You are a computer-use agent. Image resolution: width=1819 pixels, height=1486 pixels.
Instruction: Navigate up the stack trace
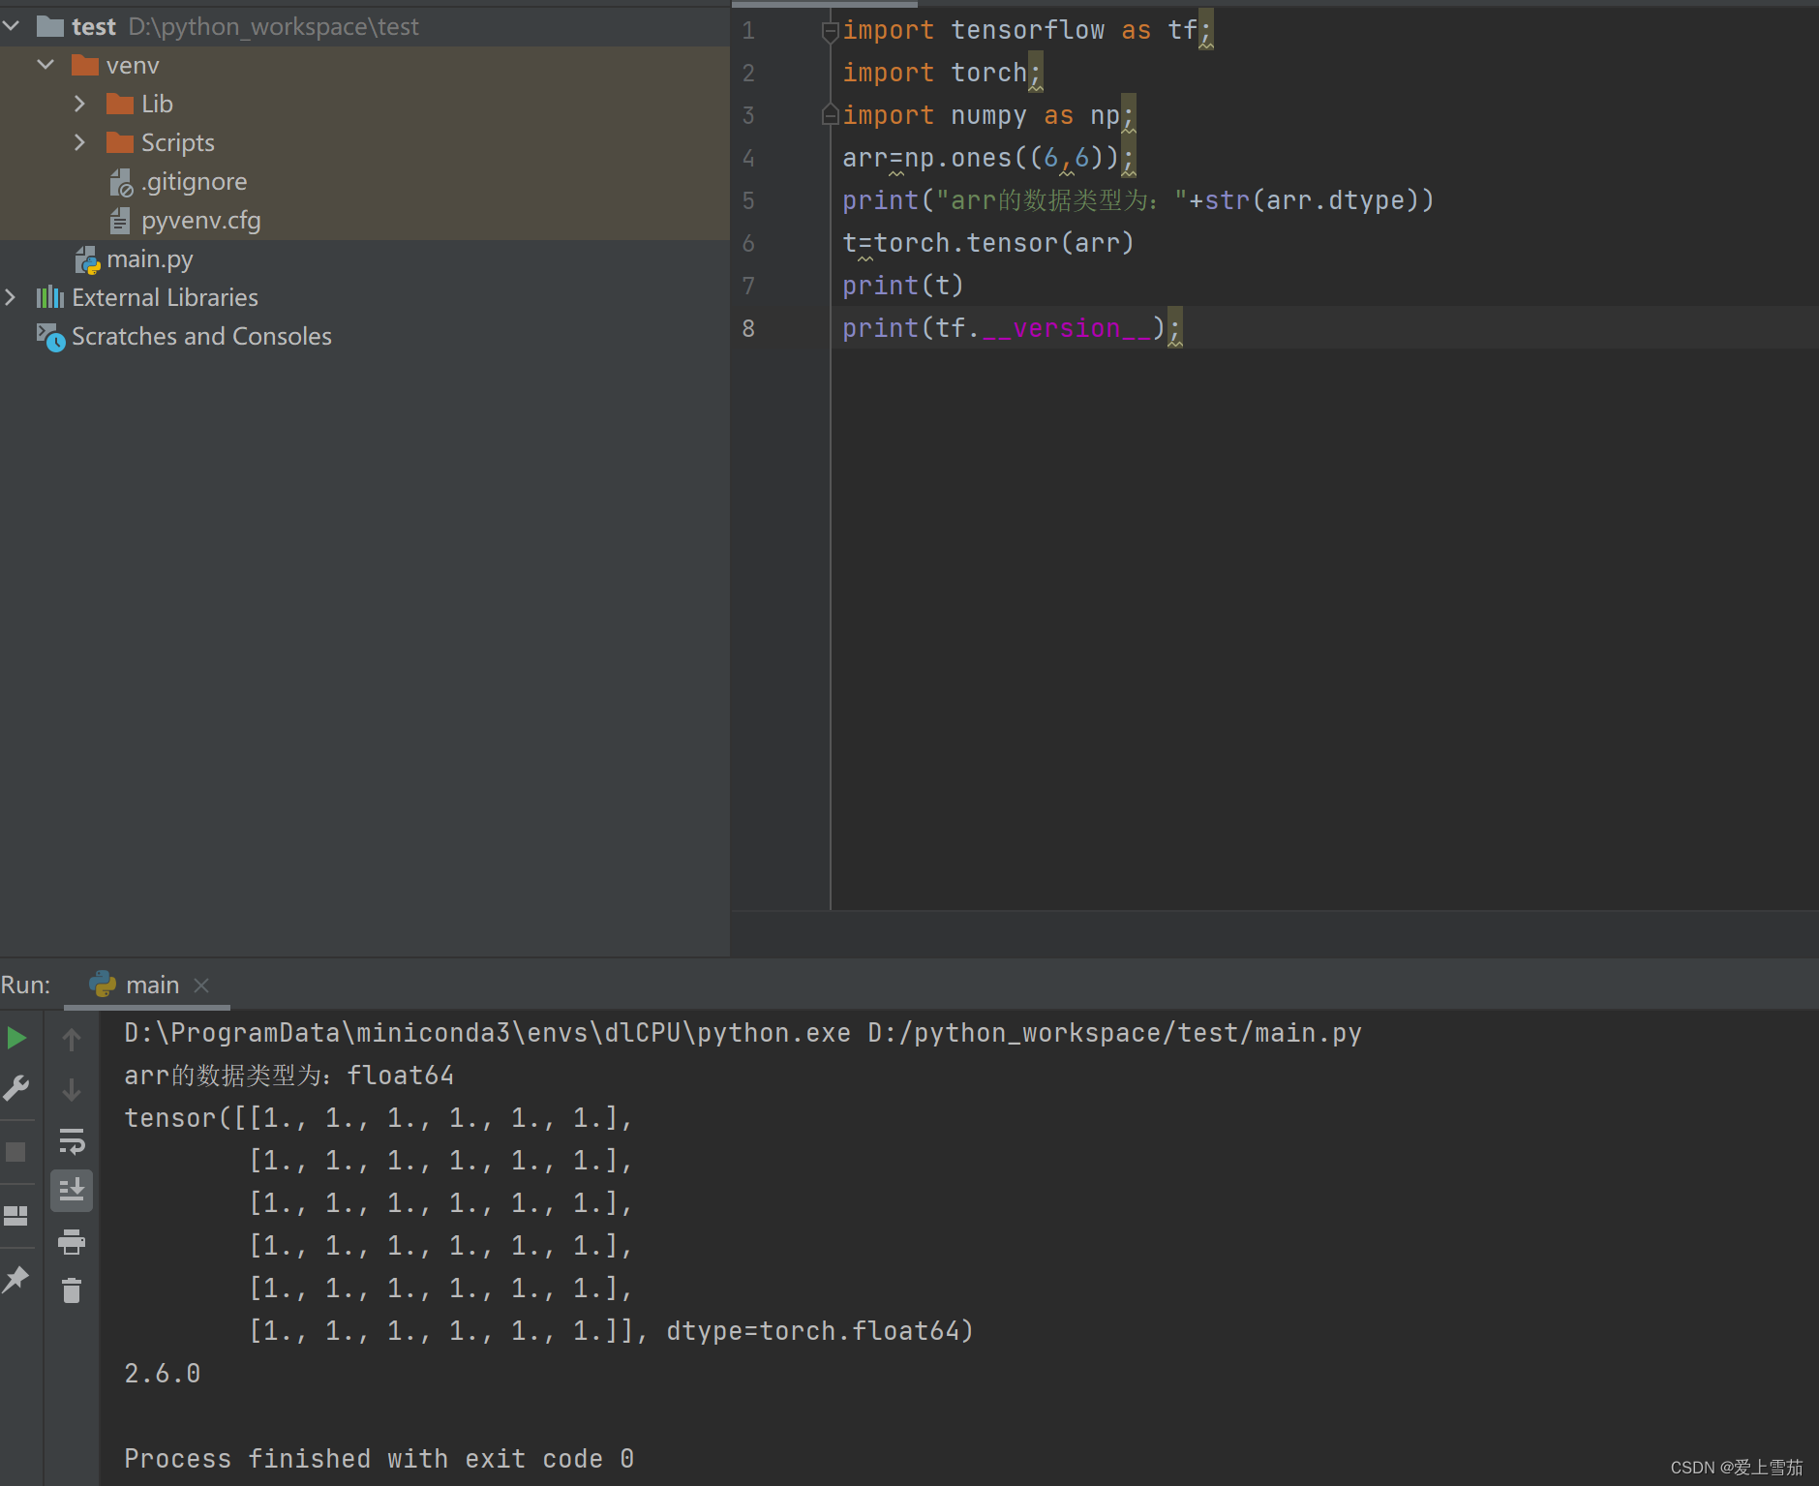coord(72,1038)
